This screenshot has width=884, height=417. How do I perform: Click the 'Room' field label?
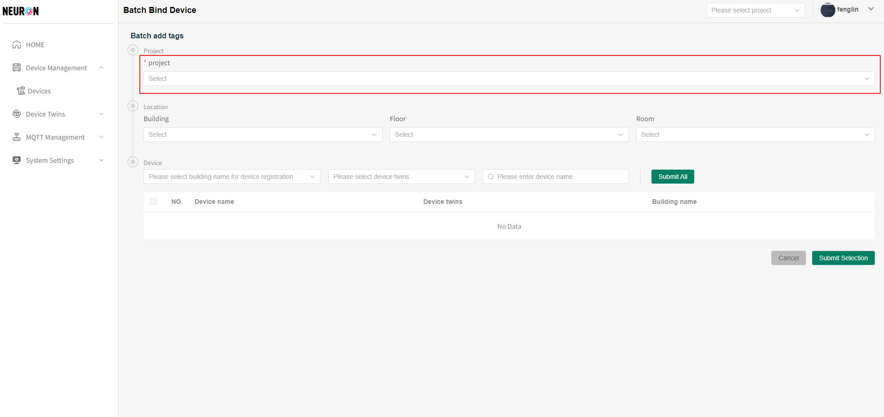tap(645, 119)
